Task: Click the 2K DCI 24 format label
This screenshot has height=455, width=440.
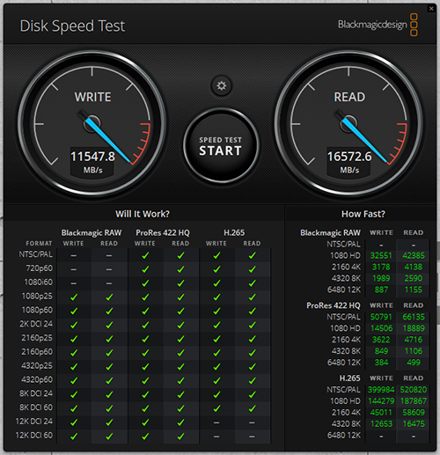Action: [36, 324]
